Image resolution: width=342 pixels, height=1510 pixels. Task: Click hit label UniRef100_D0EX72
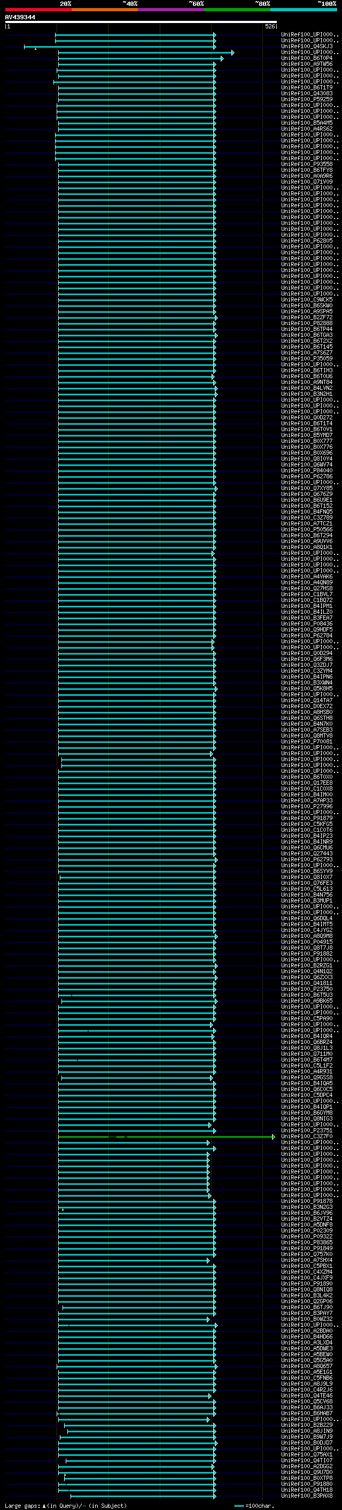click(307, 706)
